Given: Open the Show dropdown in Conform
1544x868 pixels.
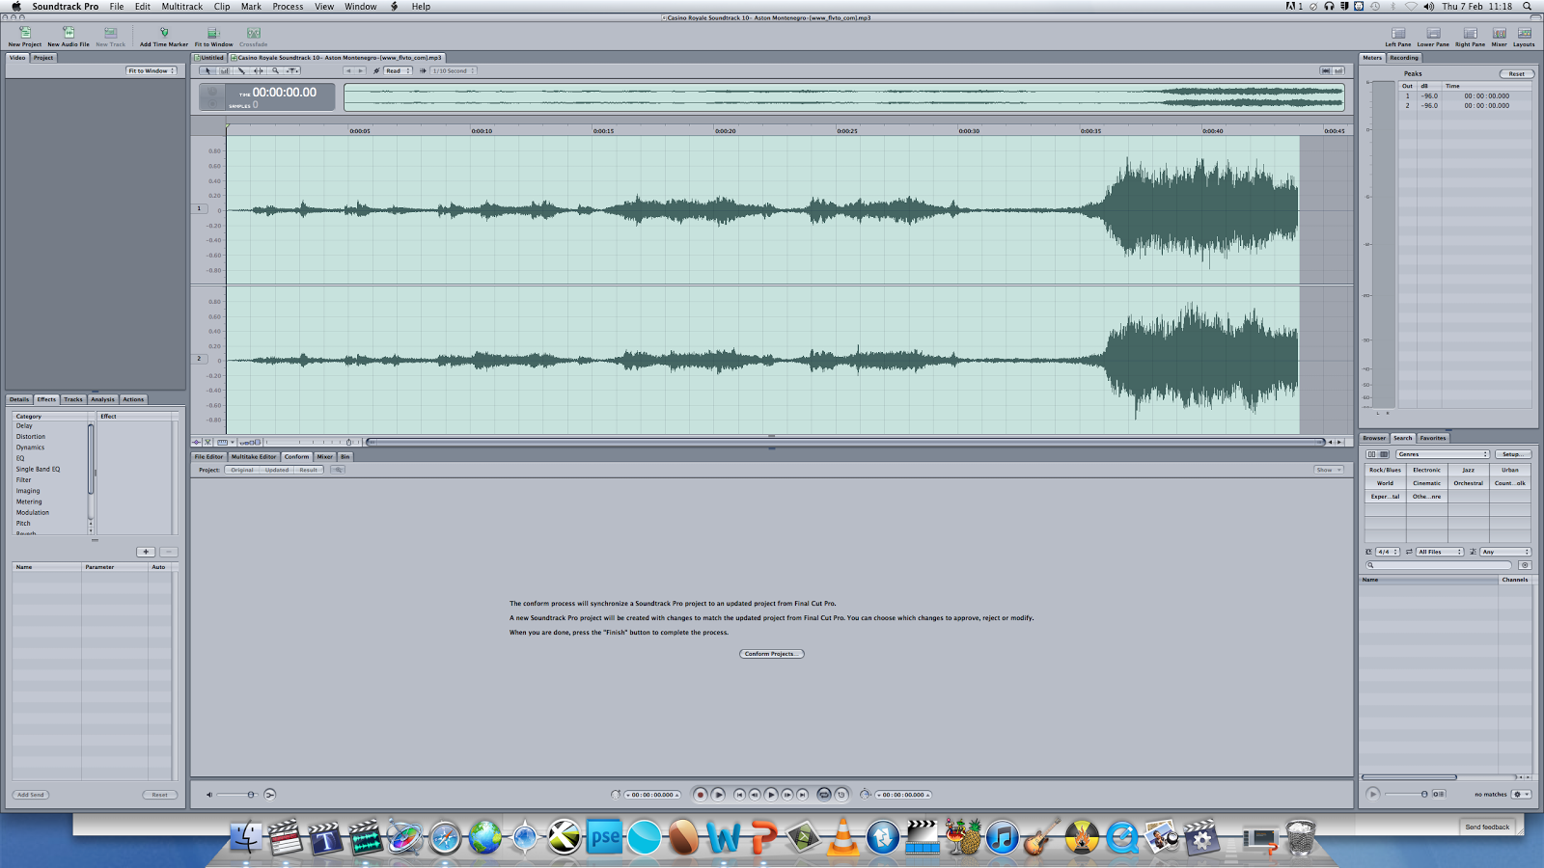Looking at the screenshot, I should point(1329,470).
